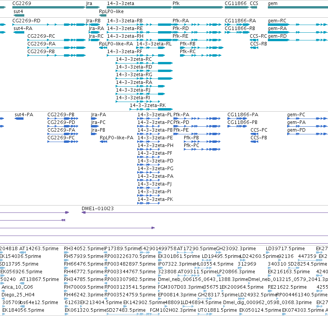
Task: Click the Jra-RB transcript
Action: point(93,25)
